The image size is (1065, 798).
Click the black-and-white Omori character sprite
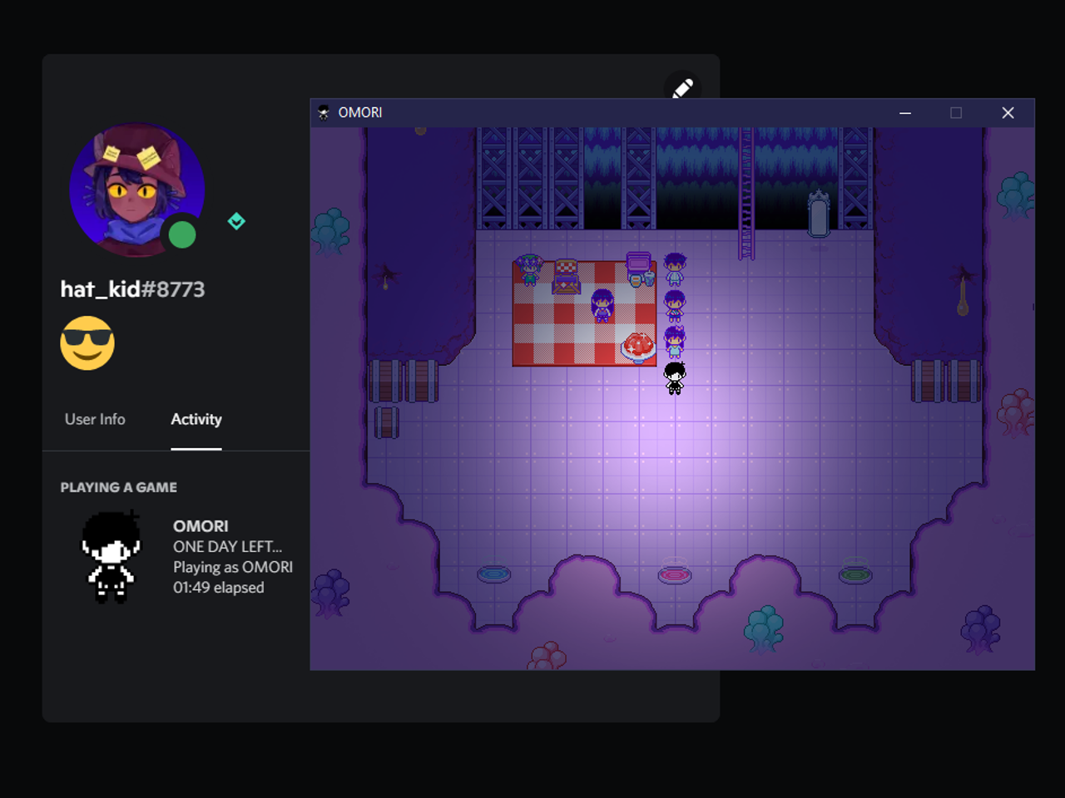pyautogui.click(x=675, y=378)
